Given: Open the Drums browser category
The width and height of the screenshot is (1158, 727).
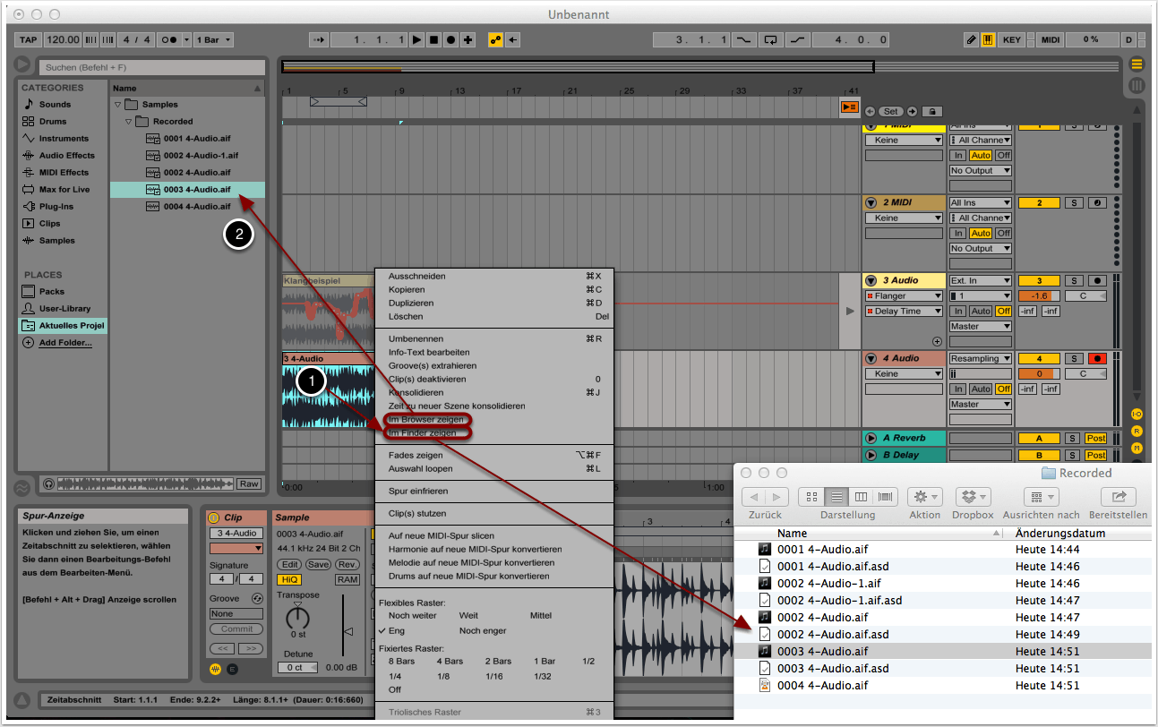Looking at the screenshot, I should (53, 121).
